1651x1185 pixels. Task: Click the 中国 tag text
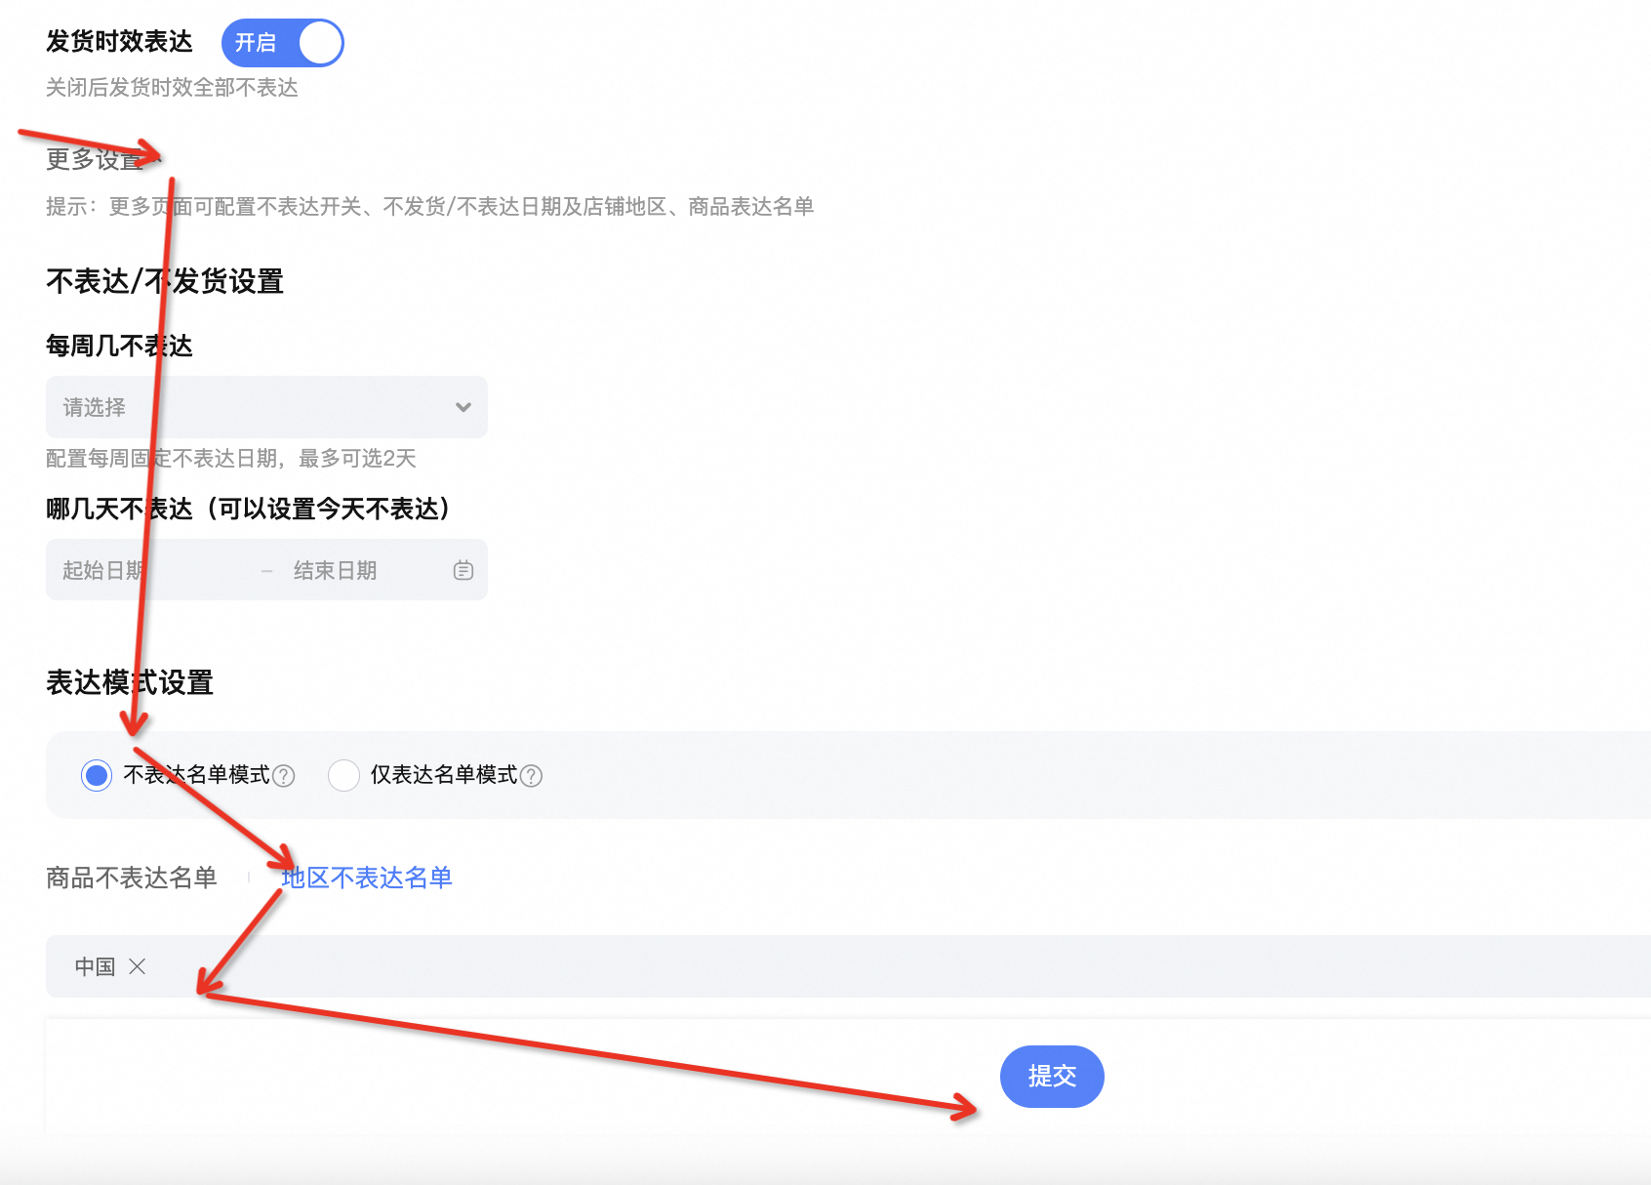click(x=95, y=966)
